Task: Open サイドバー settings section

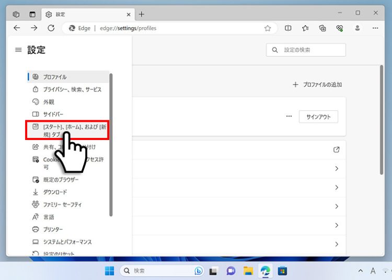Action: [68, 114]
